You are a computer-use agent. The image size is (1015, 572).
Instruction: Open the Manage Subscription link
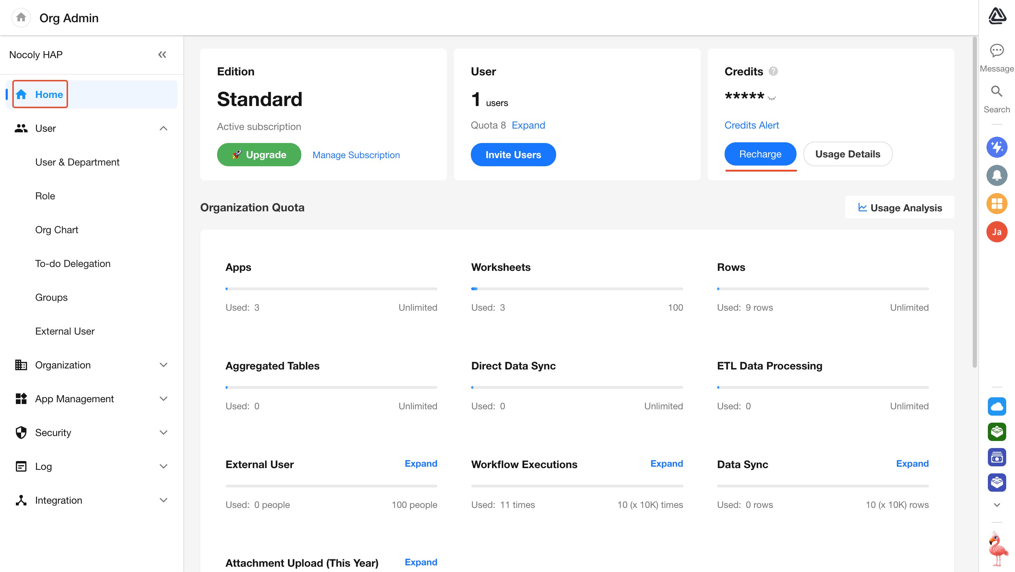click(x=356, y=155)
